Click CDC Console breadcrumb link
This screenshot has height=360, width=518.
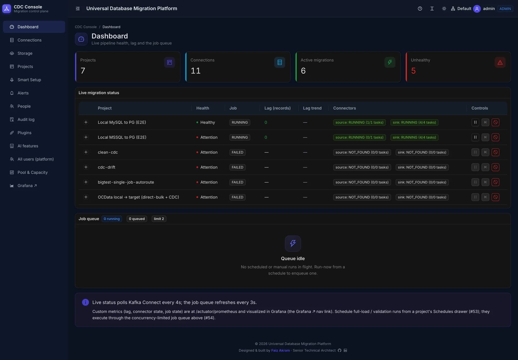click(86, 27)
